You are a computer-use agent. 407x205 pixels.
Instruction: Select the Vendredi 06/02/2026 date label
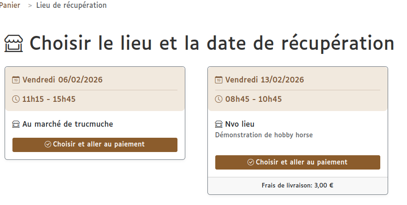pos(62,80)
